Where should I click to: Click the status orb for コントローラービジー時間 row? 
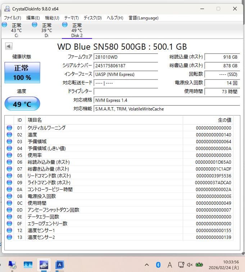tap(9, 189)
